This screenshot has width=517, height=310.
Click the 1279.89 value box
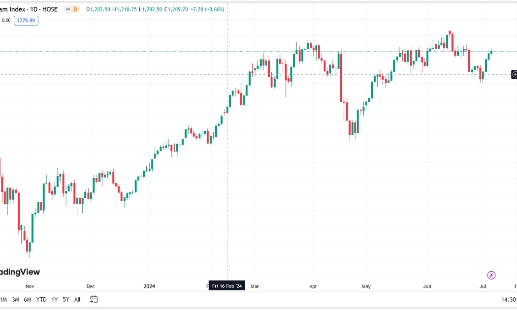[x=26, y=21]
